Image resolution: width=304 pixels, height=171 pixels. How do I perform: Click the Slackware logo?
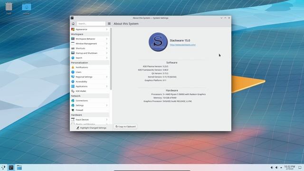pos(158,42)
